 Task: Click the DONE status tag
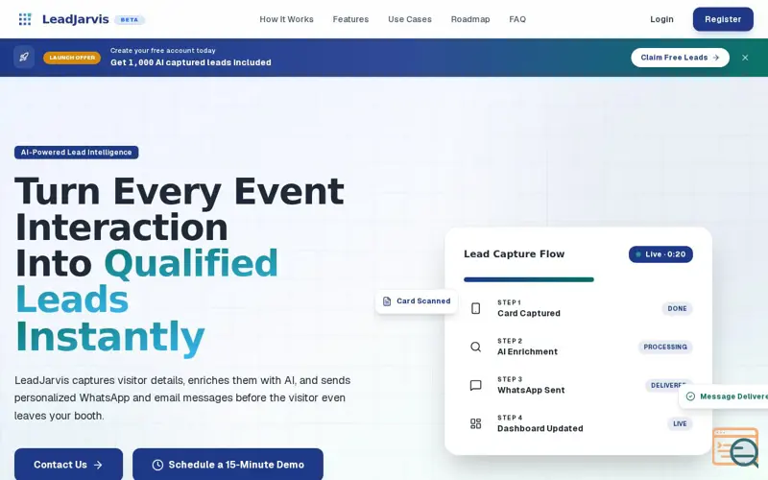(678, 308)
